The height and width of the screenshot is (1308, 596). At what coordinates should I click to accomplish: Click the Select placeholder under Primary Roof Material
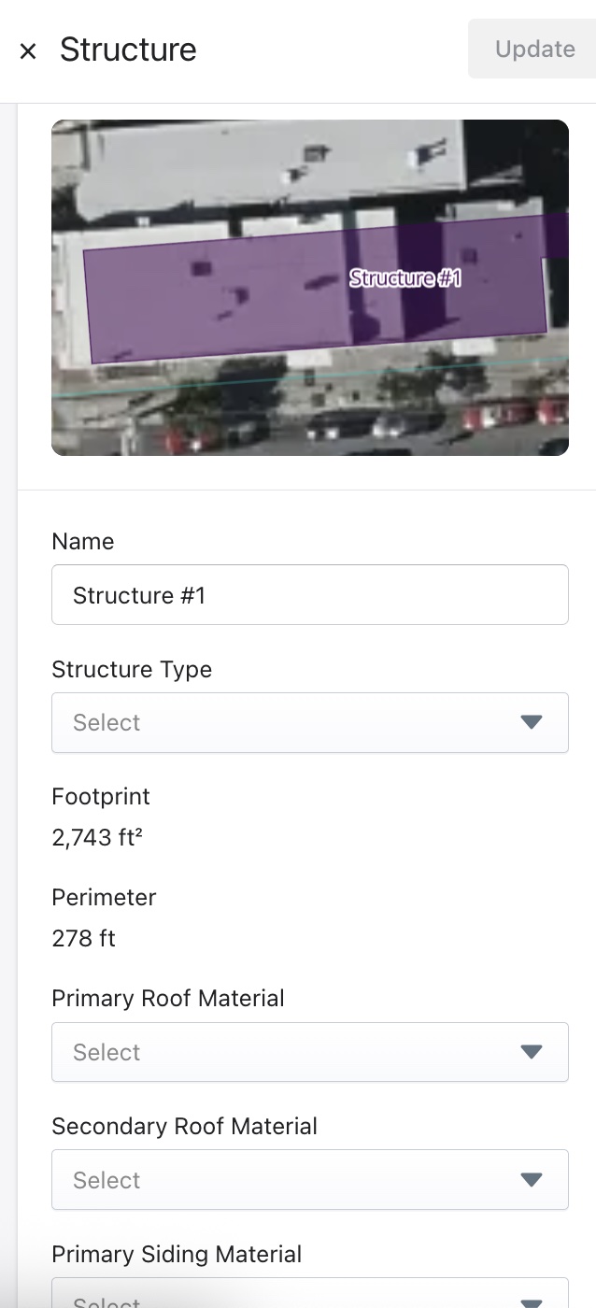pos(106,1052)
